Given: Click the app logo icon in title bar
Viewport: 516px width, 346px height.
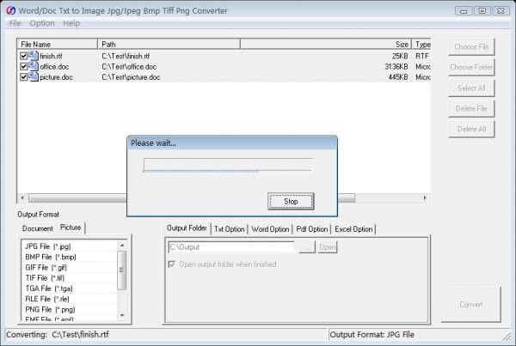Looking at the screenshot, I should point(11,10).
